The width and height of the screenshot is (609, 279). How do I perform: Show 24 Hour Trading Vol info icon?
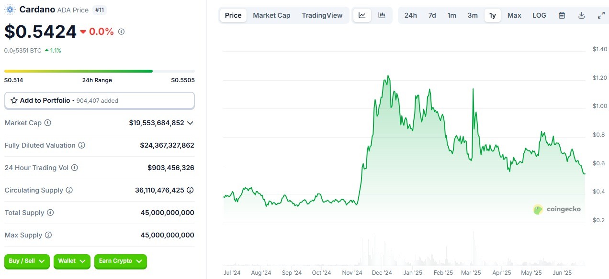(74, 168)
